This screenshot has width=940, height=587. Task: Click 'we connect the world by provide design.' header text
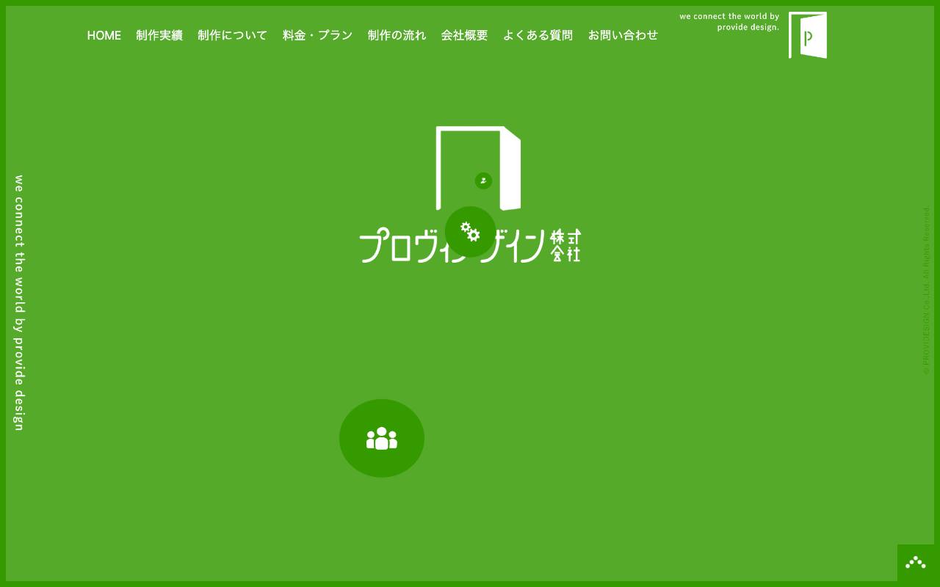coord(729,22)
